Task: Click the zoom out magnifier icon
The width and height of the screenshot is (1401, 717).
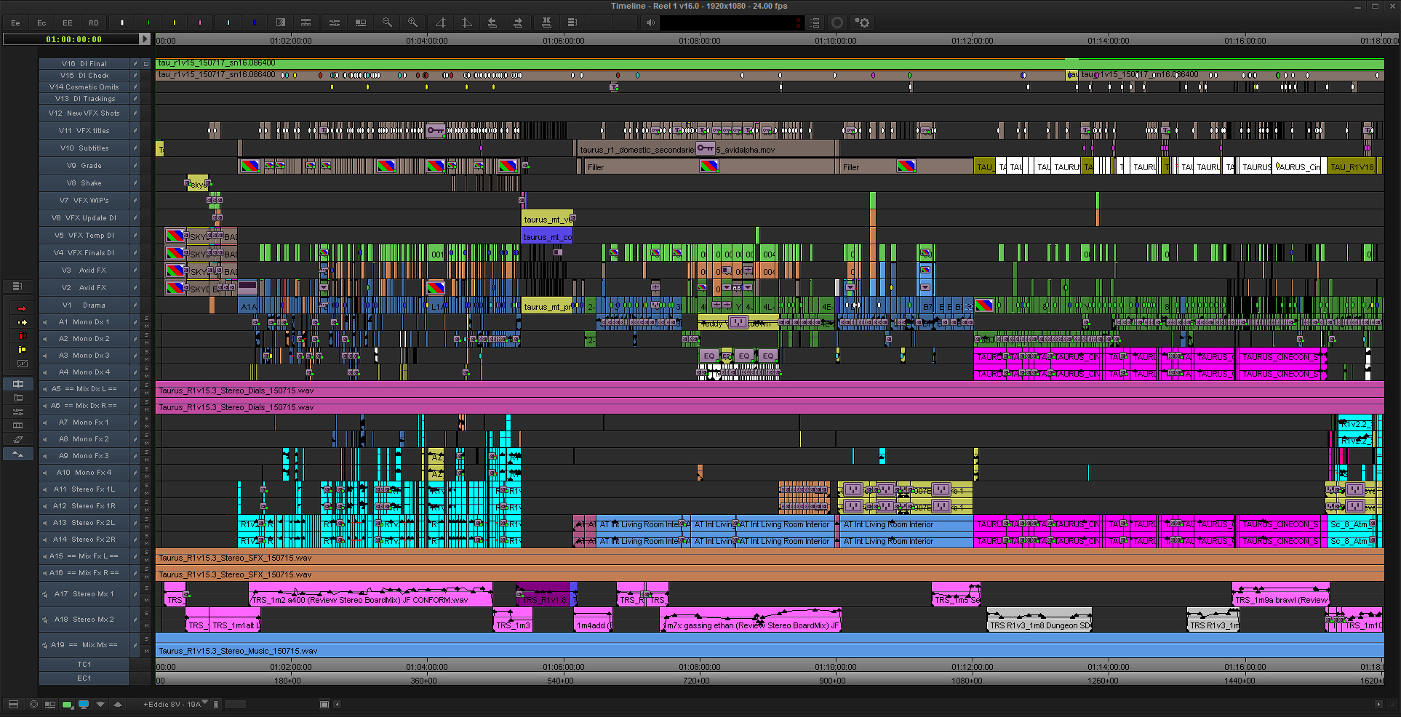Action: click(387, 23)
